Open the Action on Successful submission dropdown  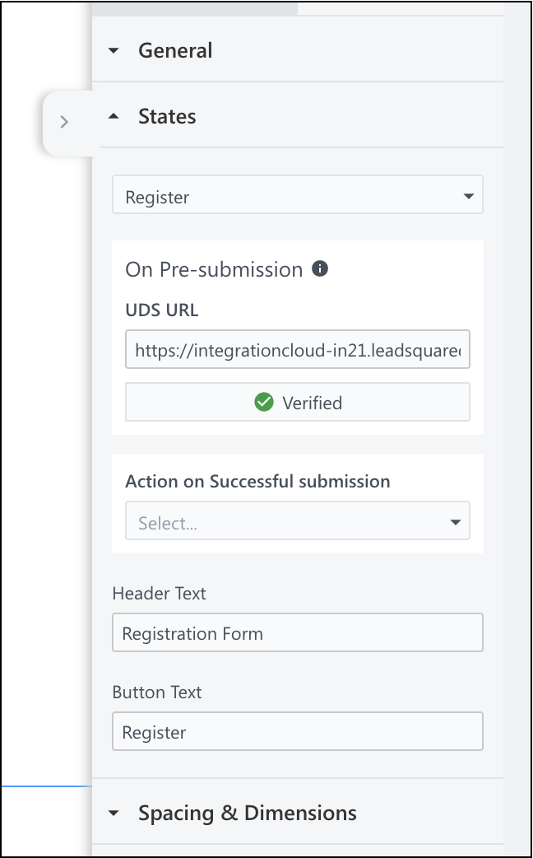click(297, 520)
